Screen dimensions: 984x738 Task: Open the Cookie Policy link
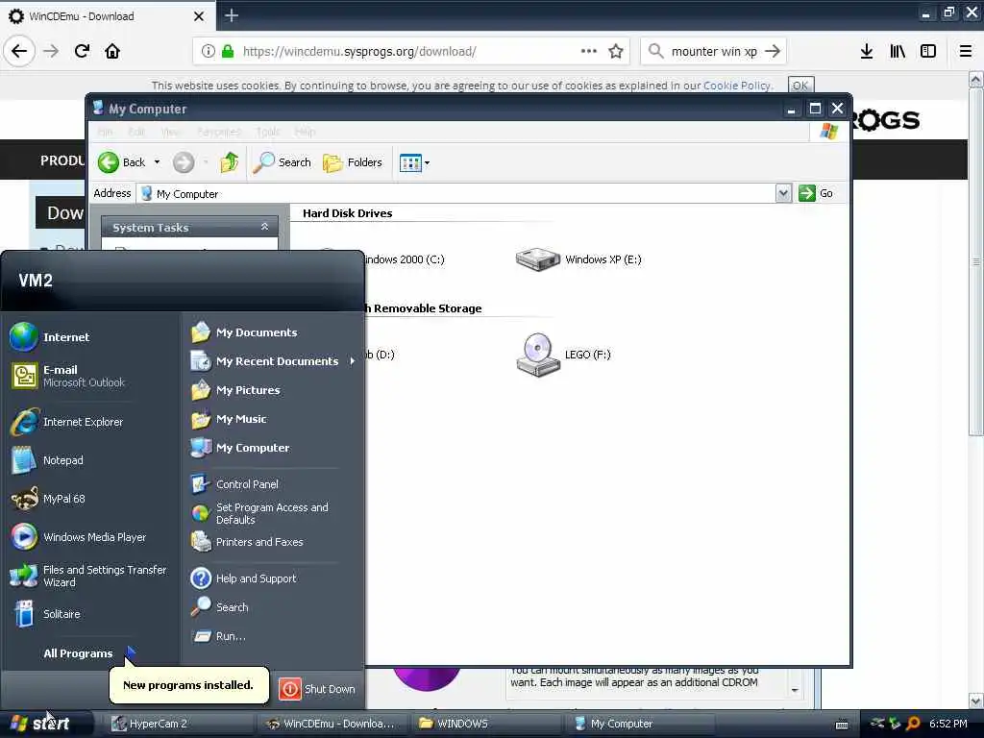tap(737, 86)
